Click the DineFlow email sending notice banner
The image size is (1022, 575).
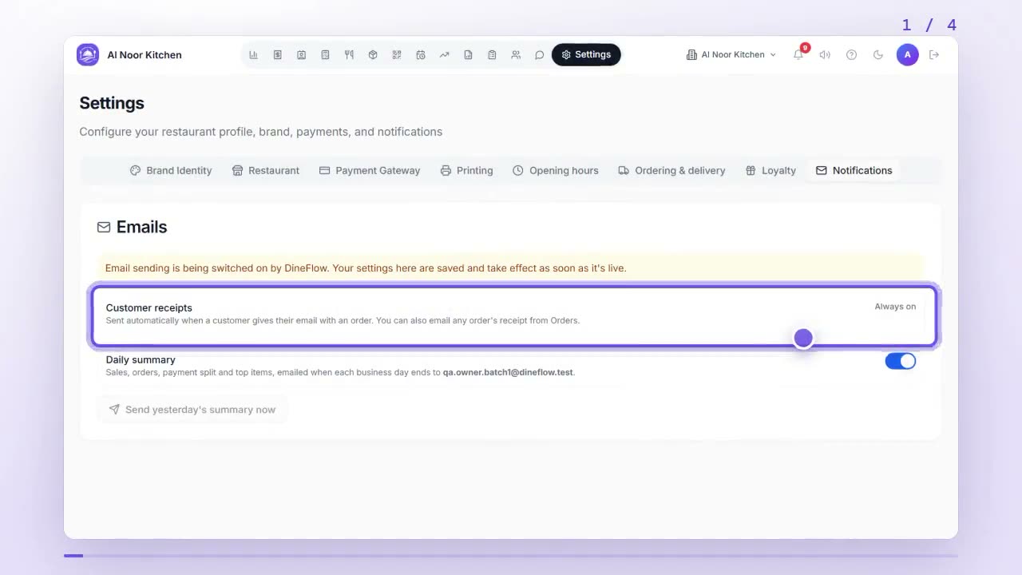(x=510, y=268)
